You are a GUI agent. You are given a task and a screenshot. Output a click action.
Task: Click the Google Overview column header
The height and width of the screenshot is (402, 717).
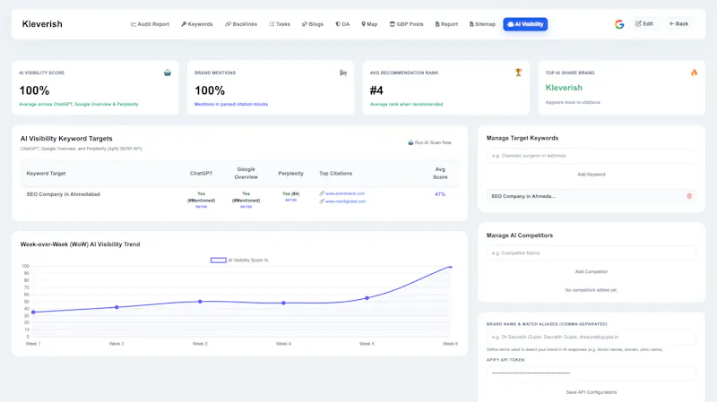pos(246,173)
